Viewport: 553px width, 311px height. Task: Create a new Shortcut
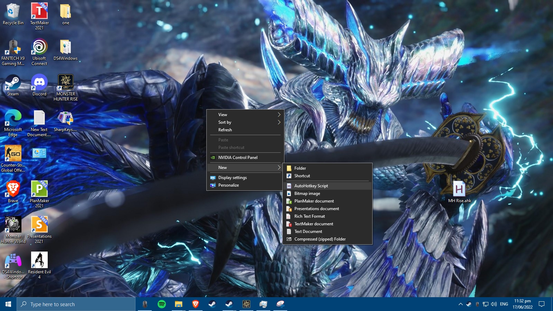coord(327,176)
